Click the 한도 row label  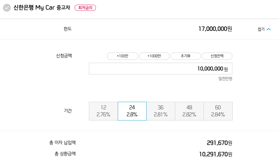click(68, 29)
